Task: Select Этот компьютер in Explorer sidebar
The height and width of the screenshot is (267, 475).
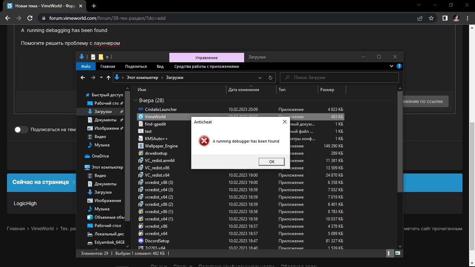Action: click(104, 167)
